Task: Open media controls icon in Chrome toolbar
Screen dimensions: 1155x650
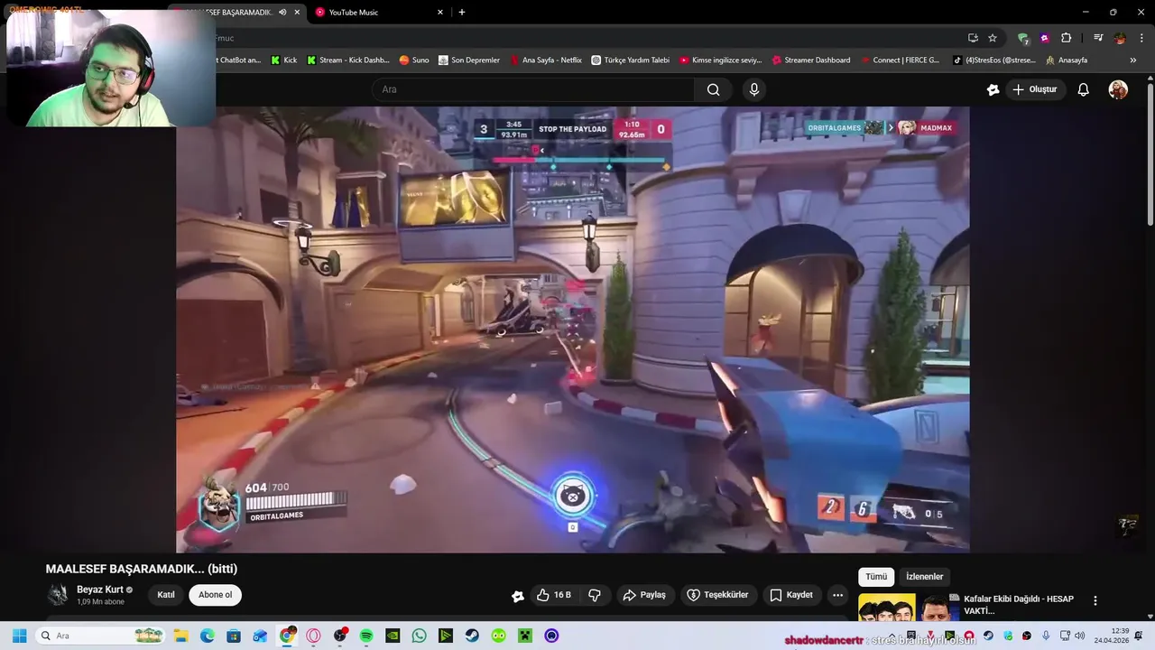Action: pyautogui.click(x=1098, y=38)
